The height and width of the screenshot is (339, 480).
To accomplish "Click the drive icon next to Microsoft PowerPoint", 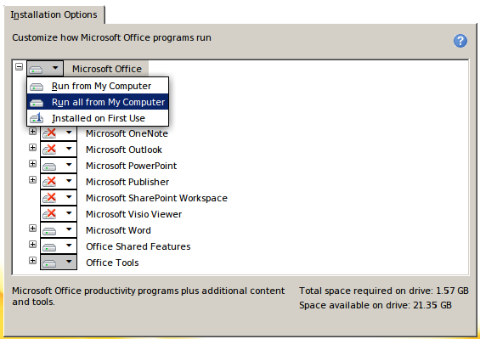I will 49,167.
